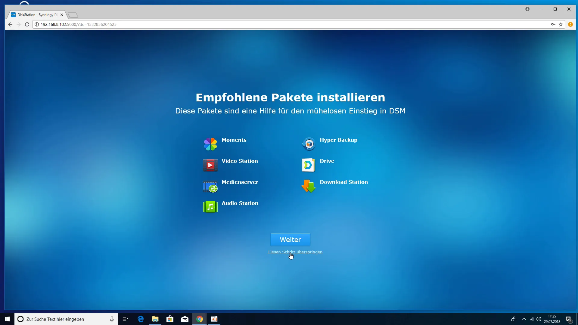
Task: Select the Video Station label
Action: [240, 161]
